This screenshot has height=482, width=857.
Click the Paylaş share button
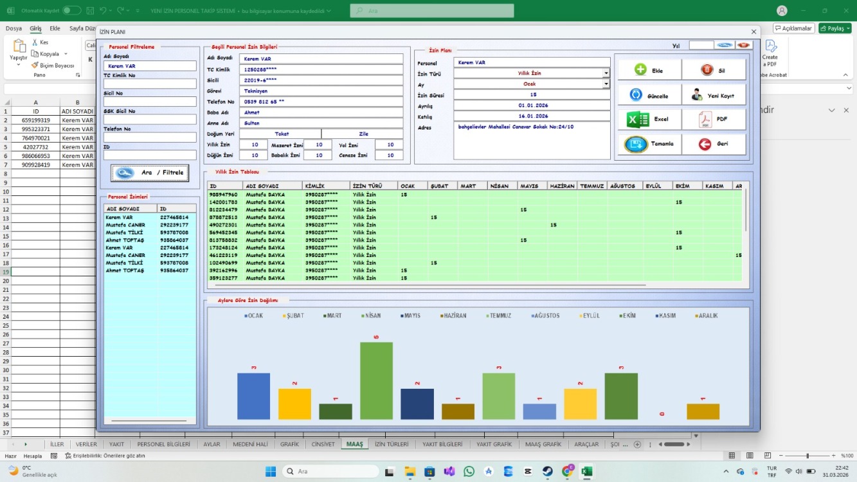(x=834, y=28)
